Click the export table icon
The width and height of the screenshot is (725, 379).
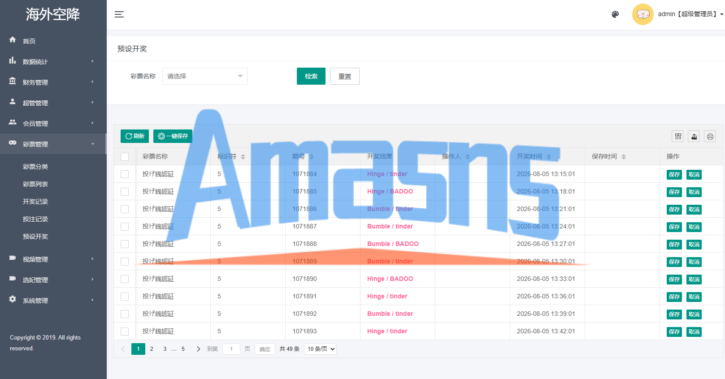694,137
